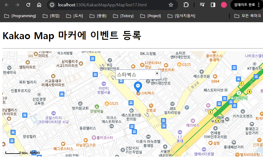
Task: Click the 연세봄 이비인후과의원 label
Action: 215,135
